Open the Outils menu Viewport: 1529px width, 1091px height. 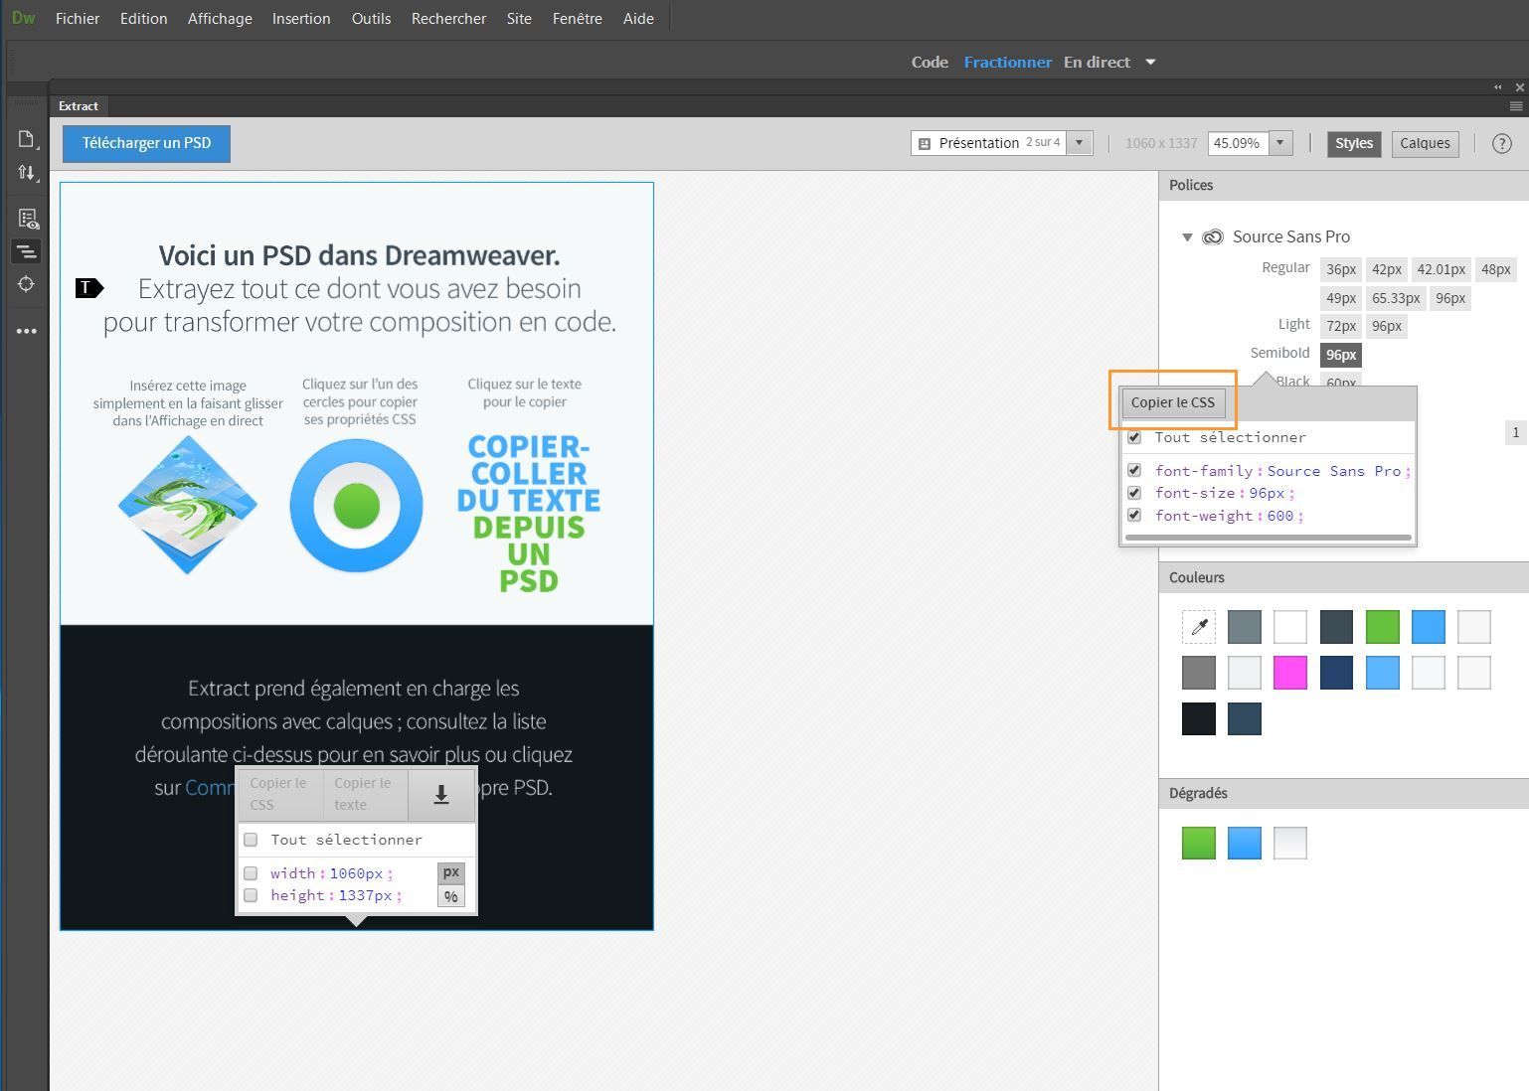(x=371, y=18)
